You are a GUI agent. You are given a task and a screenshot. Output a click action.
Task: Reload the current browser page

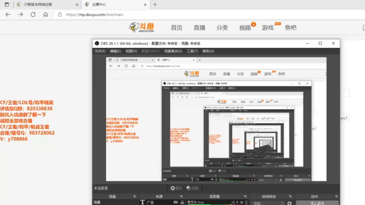pos(33,15)
